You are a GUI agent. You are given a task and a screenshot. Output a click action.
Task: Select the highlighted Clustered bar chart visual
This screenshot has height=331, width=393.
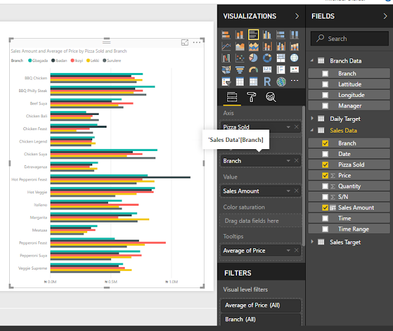click(x=254, y=34)
